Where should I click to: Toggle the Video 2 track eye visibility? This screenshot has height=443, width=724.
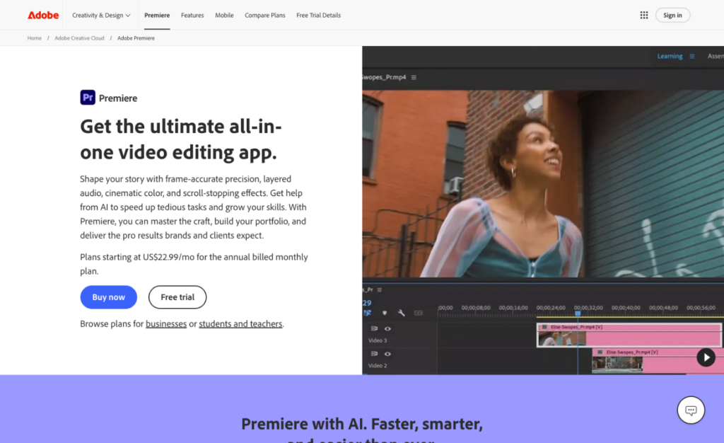pos(387,354)
